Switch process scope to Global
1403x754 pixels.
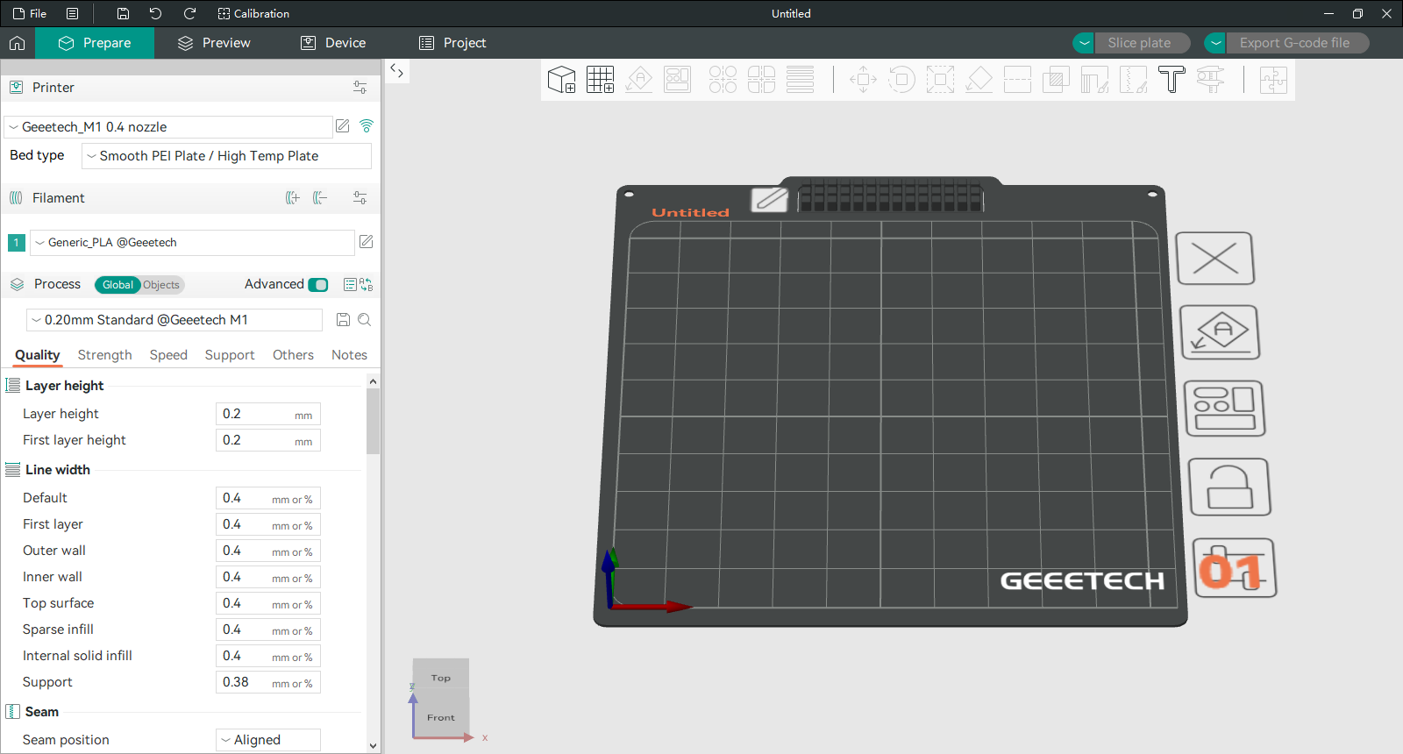pos(118,285)
